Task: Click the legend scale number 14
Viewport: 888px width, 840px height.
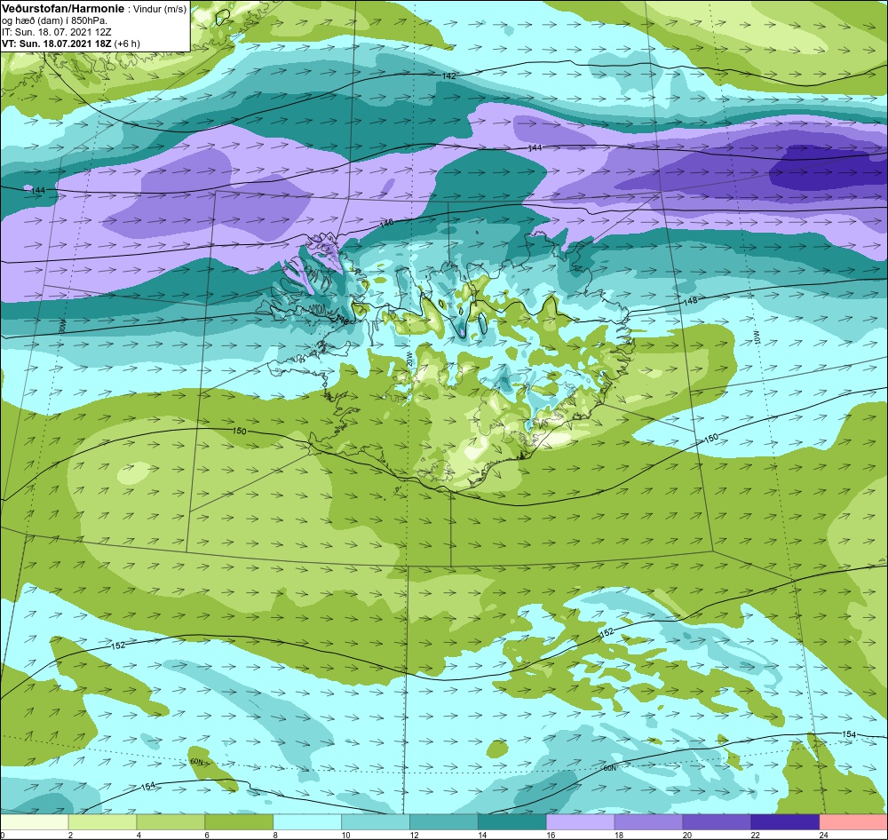Action: coord(483,835)
